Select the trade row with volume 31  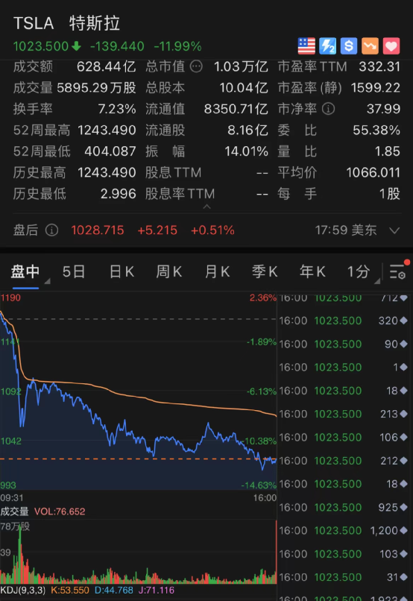click(x=343, y=577)
